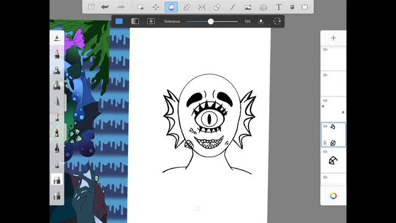Open the color wheel picker

pos(334,196)
